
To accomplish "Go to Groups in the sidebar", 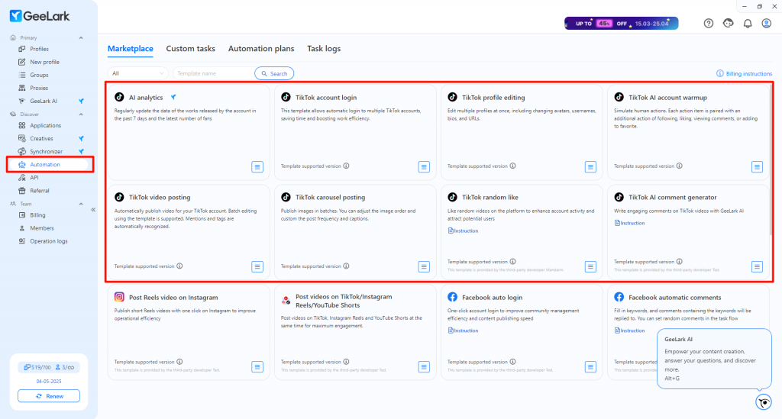I will point(39,75).
